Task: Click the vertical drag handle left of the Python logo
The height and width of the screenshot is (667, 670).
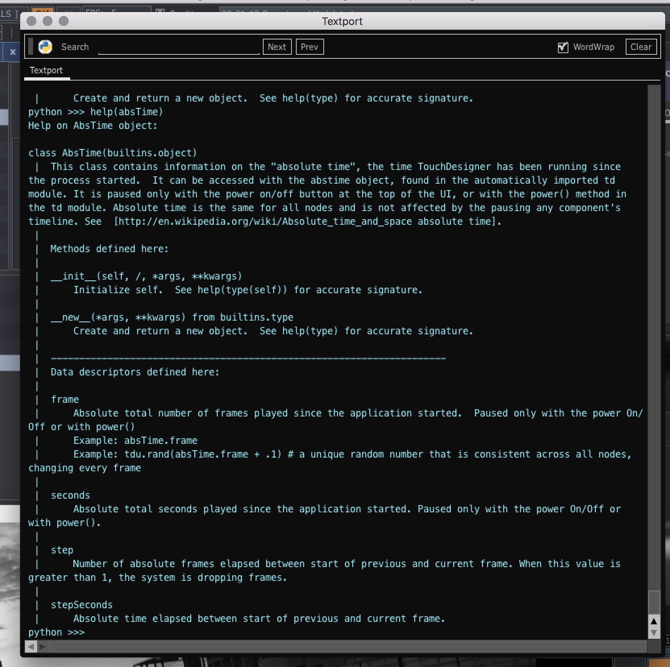Action: (x=31, y=46)
